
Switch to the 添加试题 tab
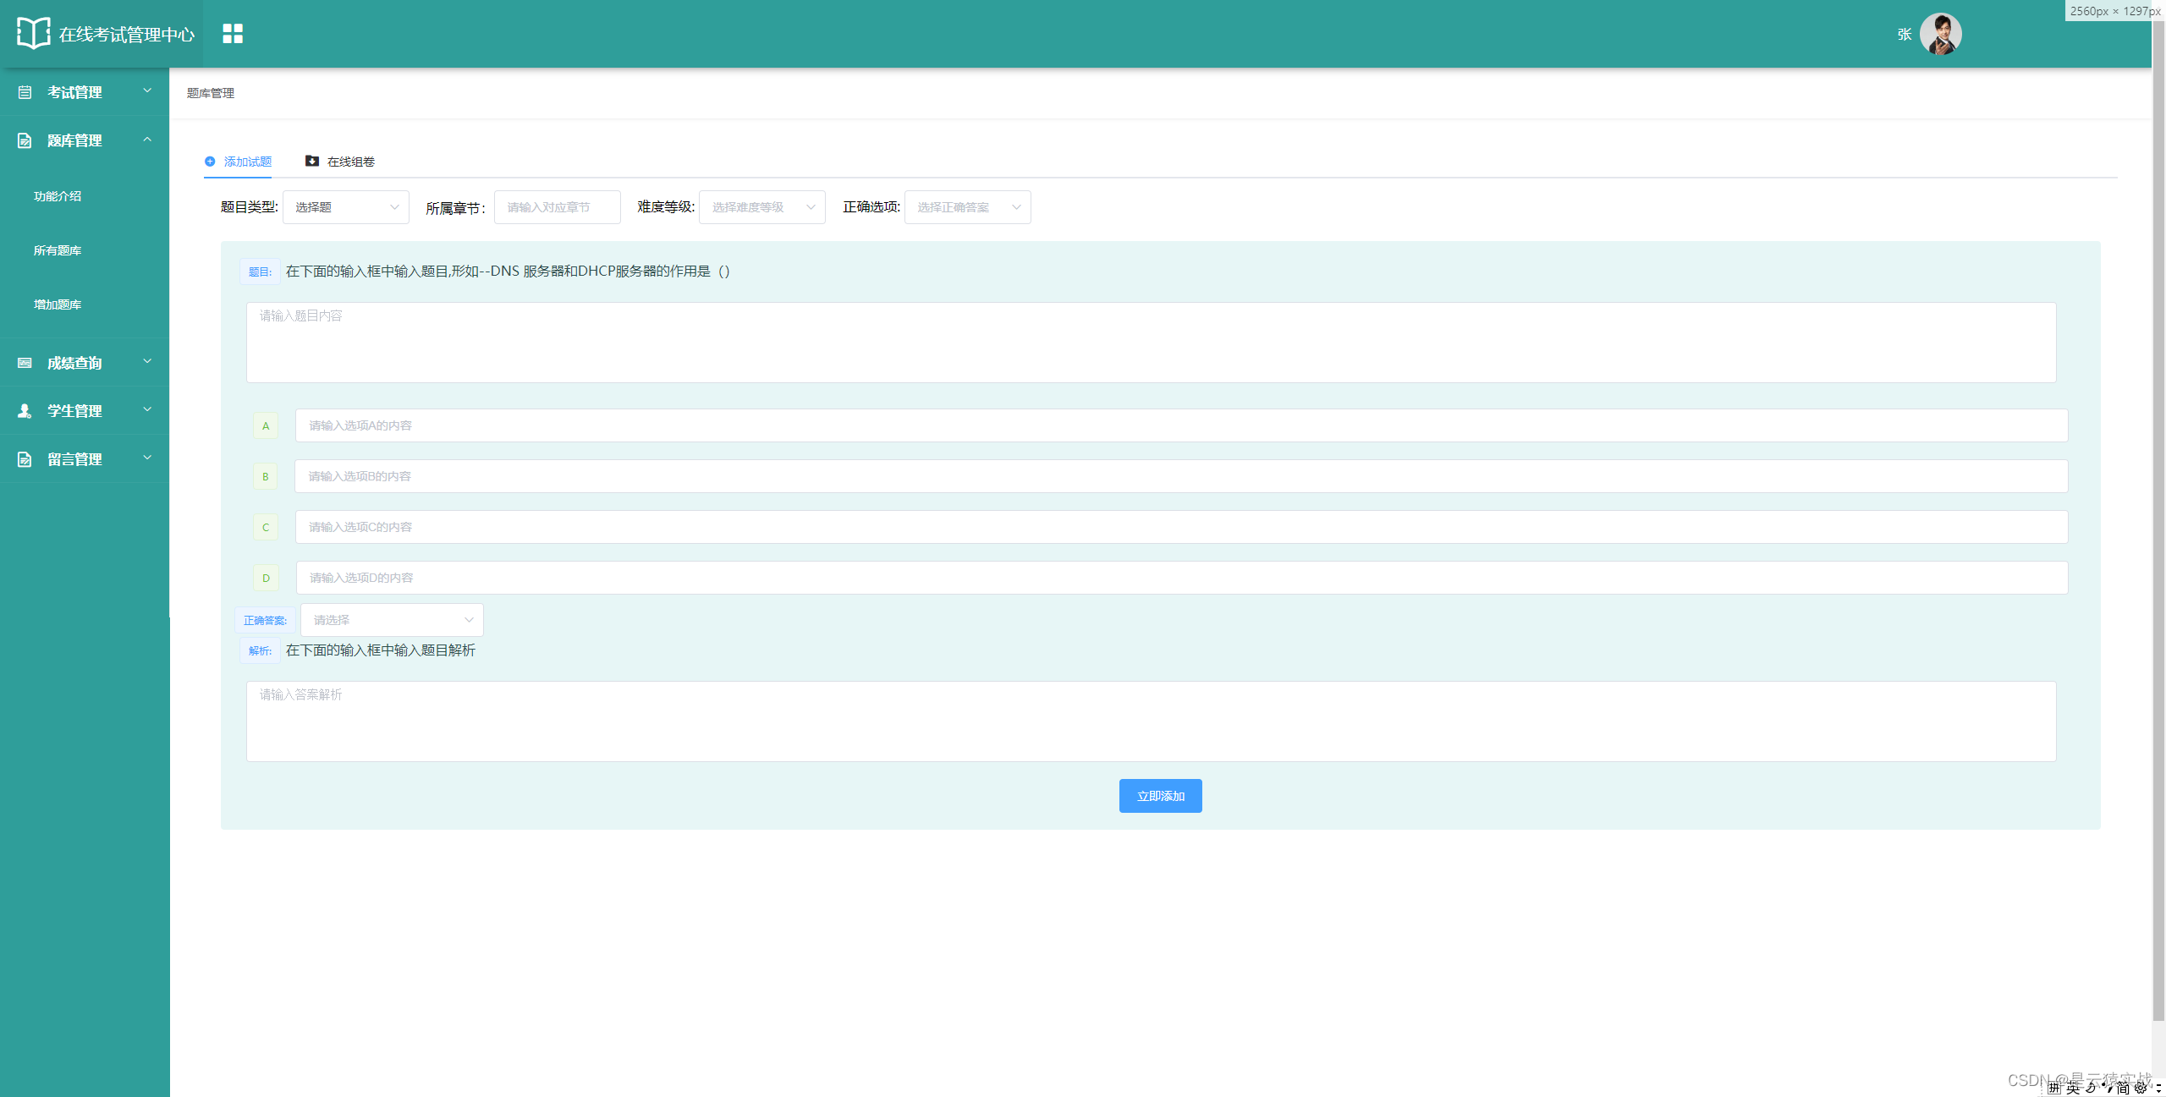(x=238, y=162)
